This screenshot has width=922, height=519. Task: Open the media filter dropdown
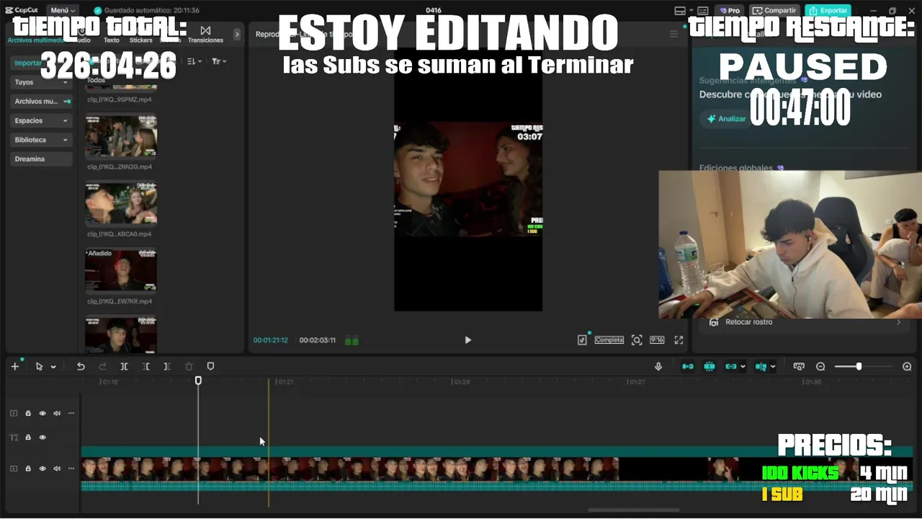tap(219, 61)
